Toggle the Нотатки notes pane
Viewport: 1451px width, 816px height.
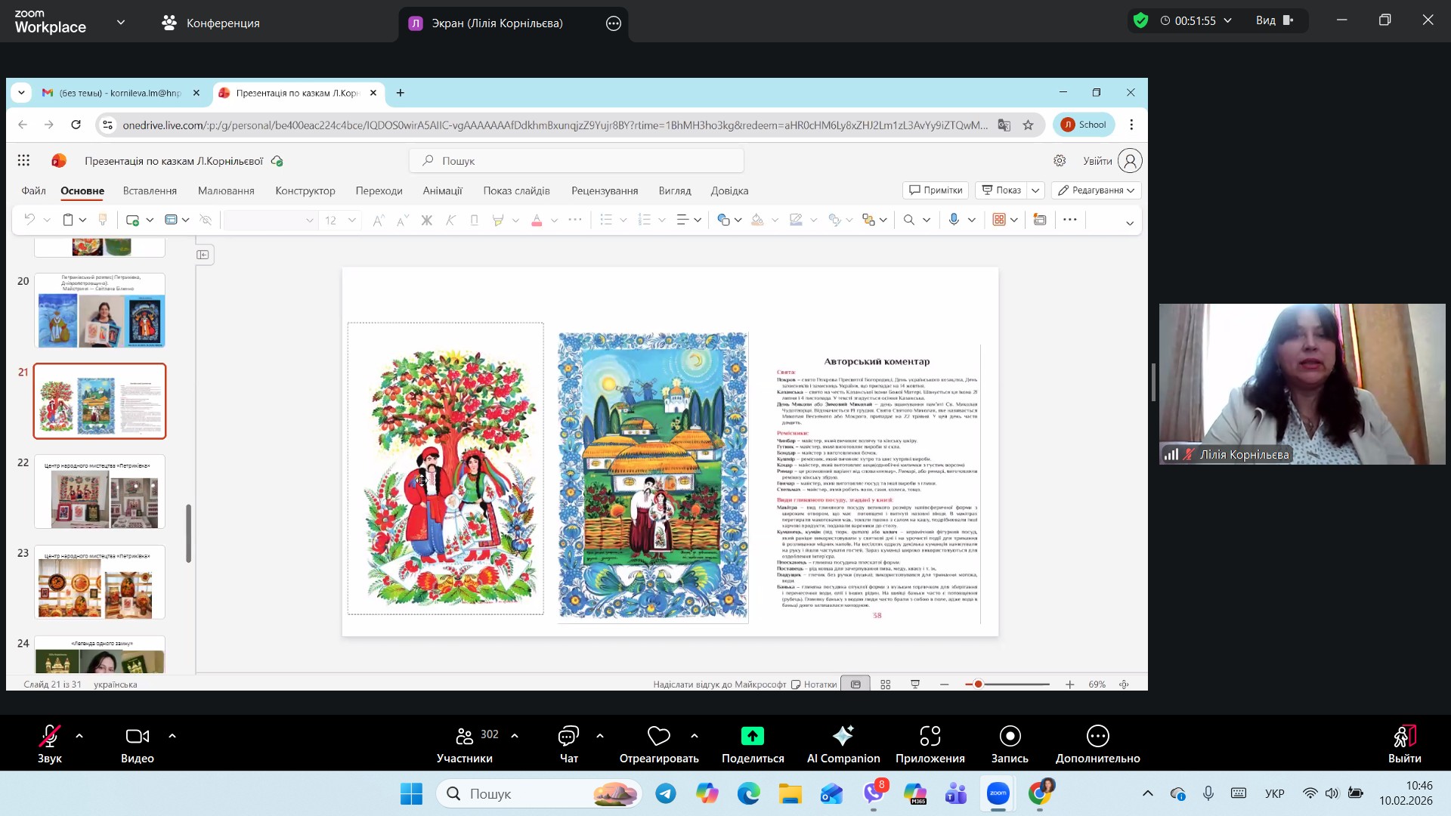[x=815, y=685]
